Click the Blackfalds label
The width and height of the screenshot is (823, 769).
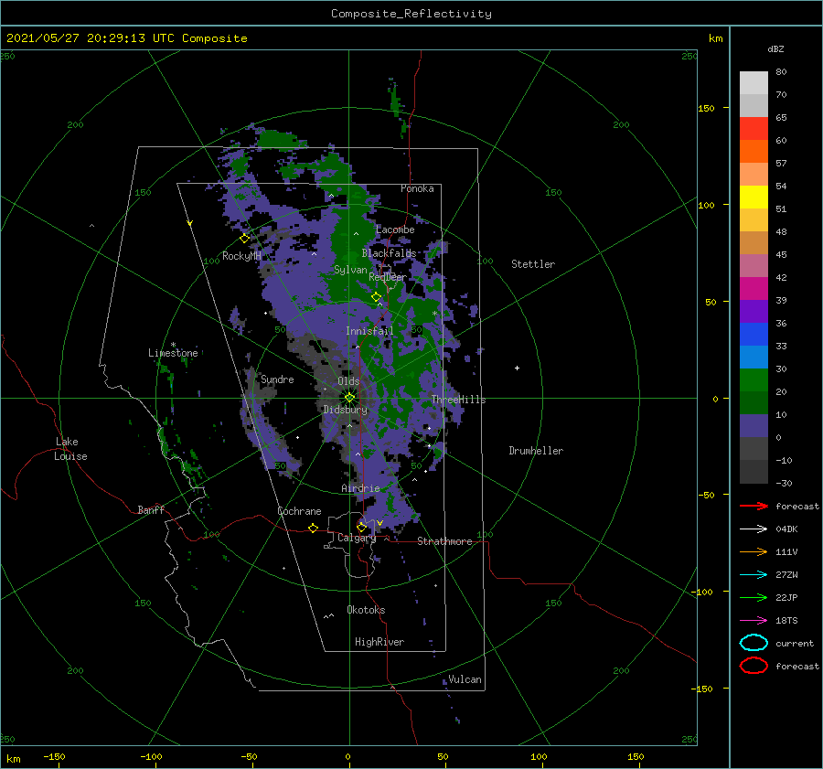coord(389,253)
